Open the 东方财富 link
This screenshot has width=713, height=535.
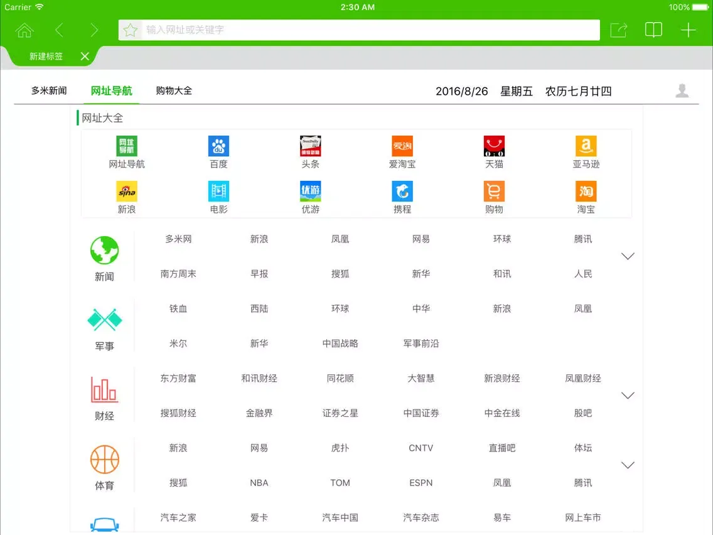coord(178,379)
